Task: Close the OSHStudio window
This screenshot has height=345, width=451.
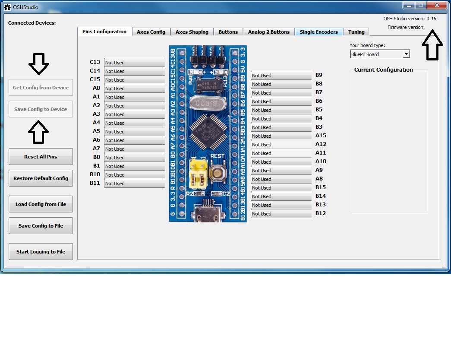Action: click(437, 6)
